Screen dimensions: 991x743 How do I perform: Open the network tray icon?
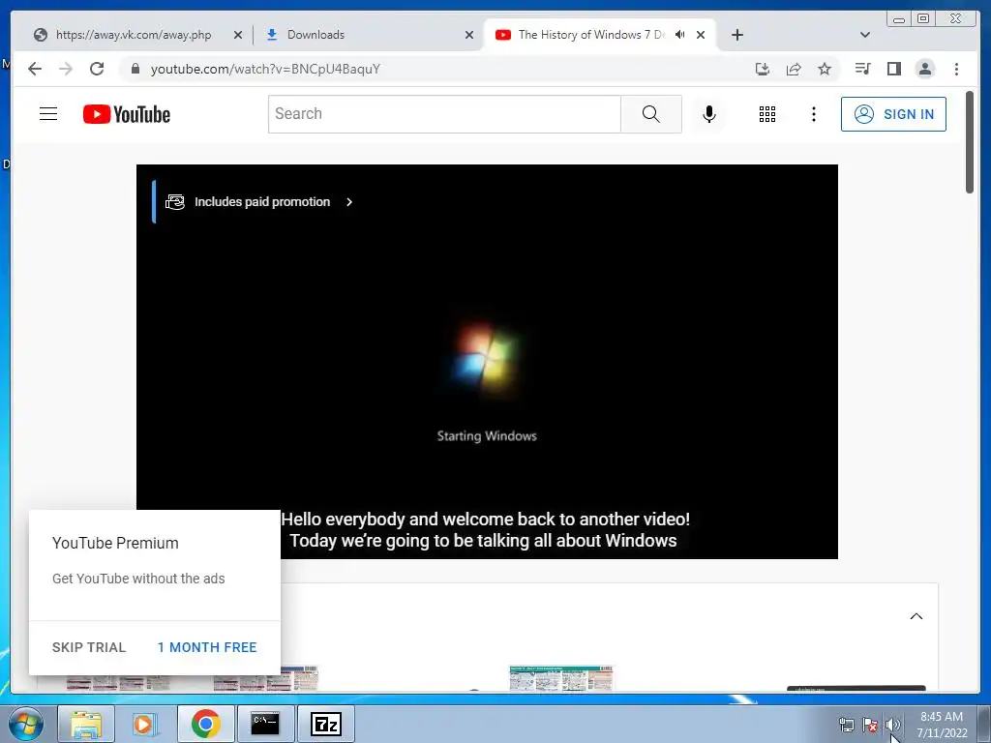click(x=846, y=725)
